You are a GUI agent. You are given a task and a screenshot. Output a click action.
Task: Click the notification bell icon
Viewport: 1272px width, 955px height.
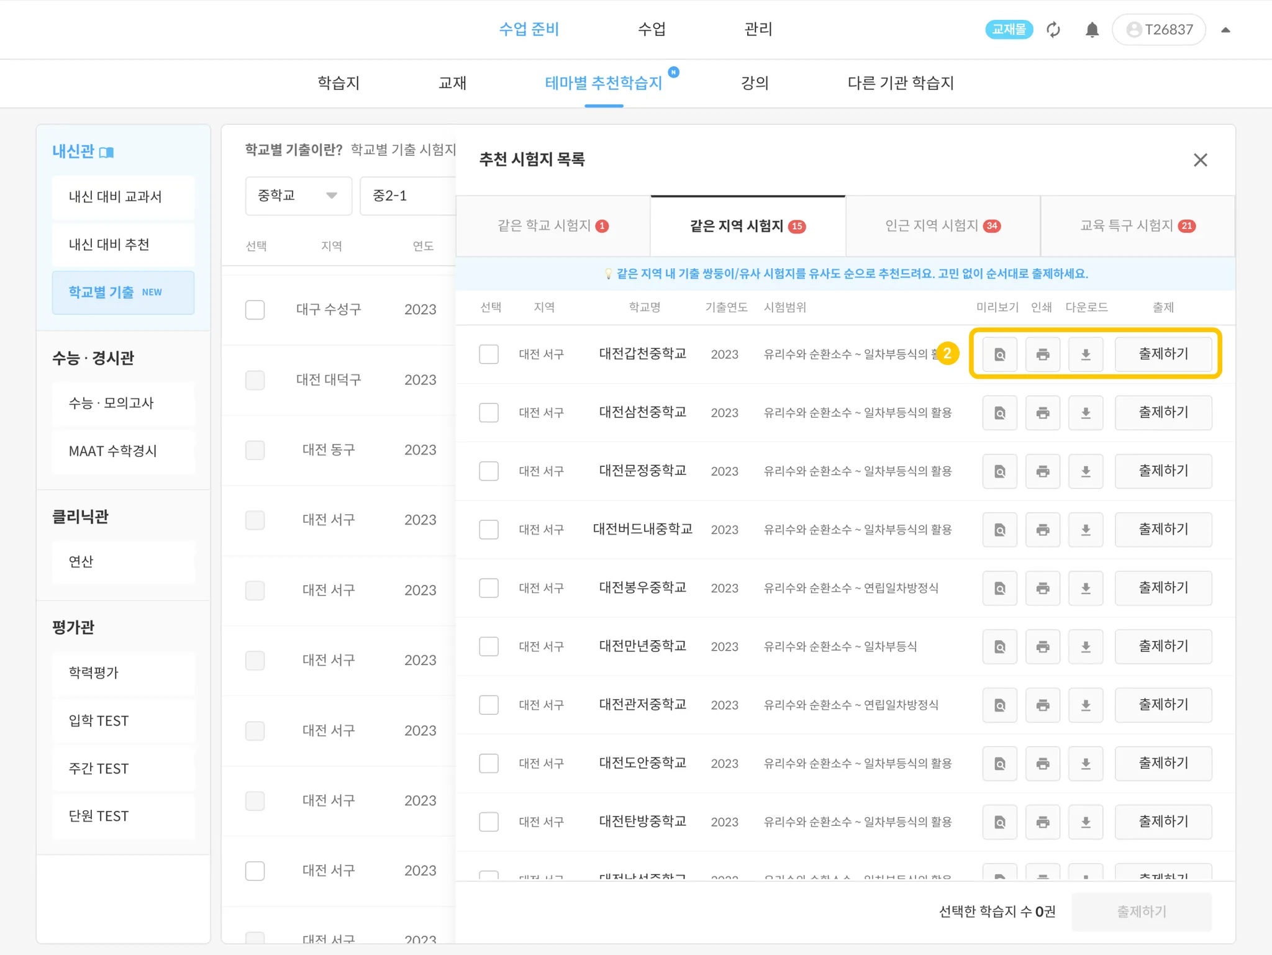(x=1092, y=30)
